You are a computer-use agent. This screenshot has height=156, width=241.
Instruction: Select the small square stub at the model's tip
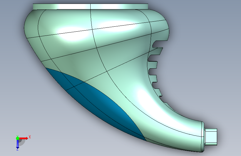click(211, 137)
